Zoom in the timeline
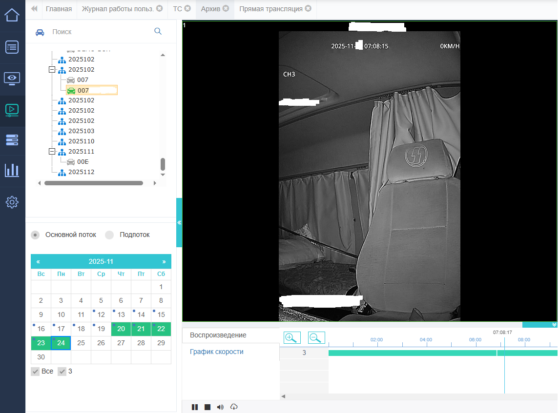This screenshot has height=413, width=560. [x=292, y=337]
